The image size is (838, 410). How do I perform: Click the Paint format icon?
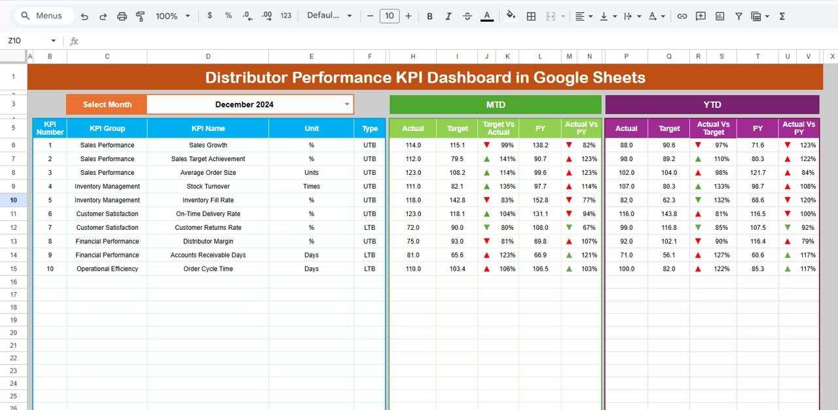click(140, 16)
